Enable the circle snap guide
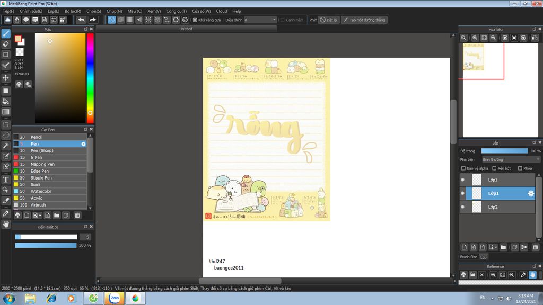Viewport: 543px width, 305px height. (x=157, y=20)
